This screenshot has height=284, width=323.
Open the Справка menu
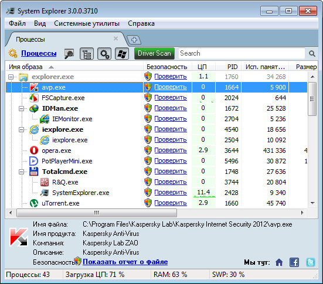[141, 23]
